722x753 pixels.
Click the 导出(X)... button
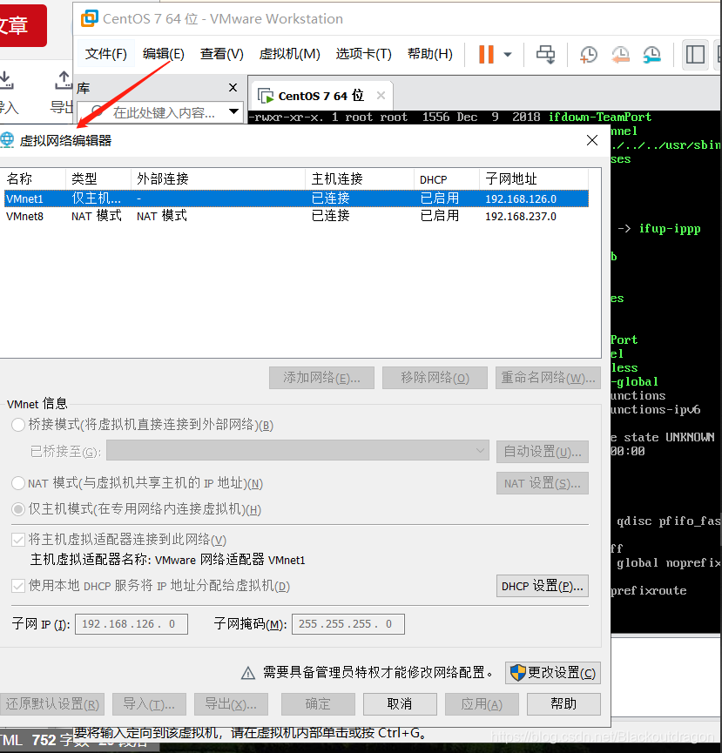[231, 704]
